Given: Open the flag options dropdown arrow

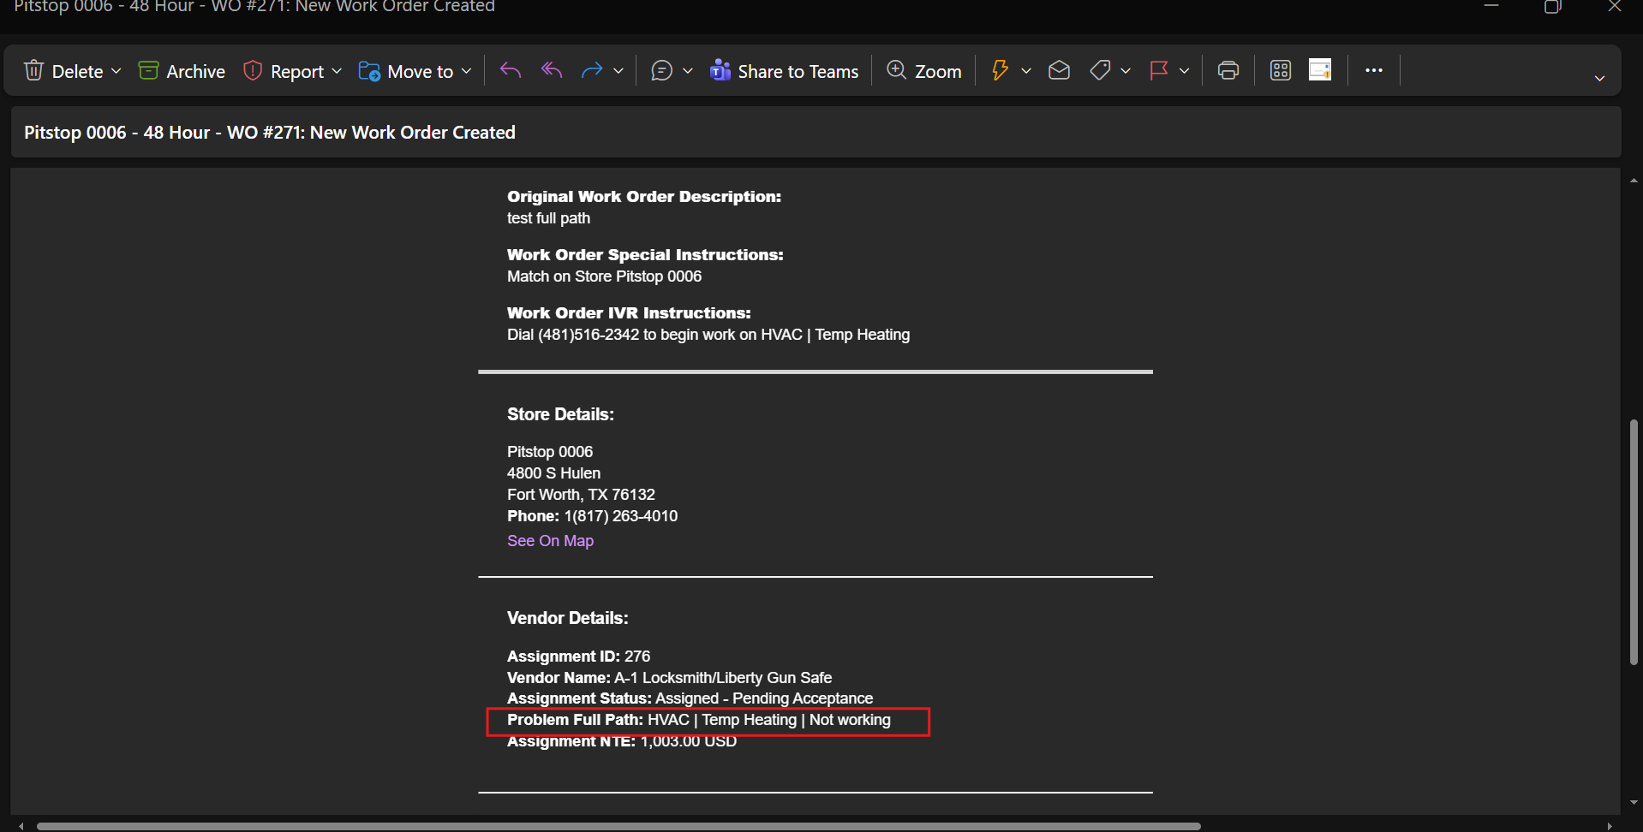Looking at the screenshot, I should click(1184, 71).
